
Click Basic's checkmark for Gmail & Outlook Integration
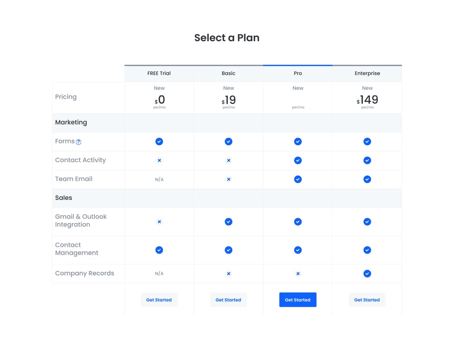pyautogui.click(x=228, y=222)
